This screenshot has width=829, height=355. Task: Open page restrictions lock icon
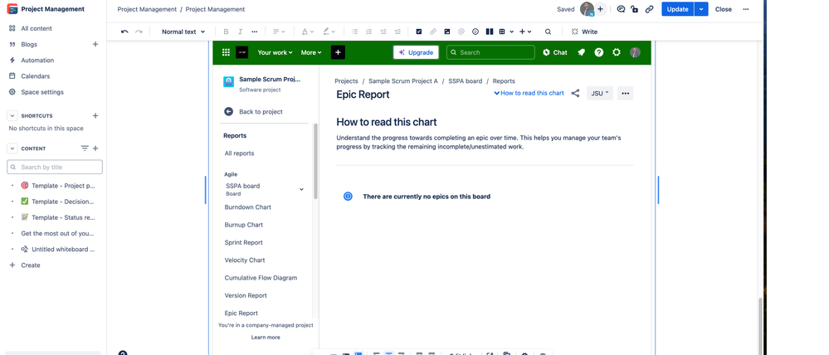[x=635, y=9]
